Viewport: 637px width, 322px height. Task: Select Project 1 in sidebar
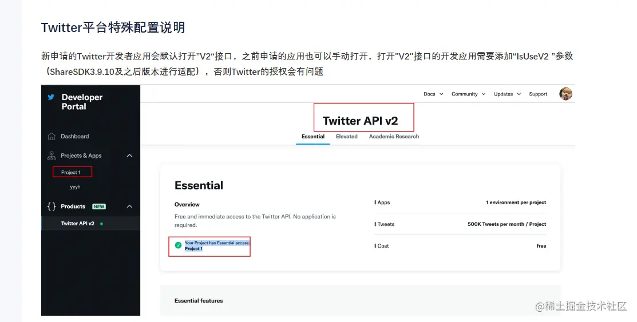point(71,173)
